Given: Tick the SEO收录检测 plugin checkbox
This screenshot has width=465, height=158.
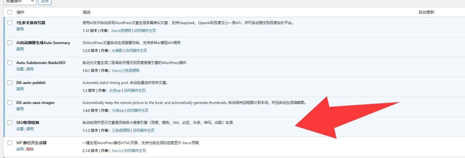Looking at the screenshot, I should pos(10,123).
